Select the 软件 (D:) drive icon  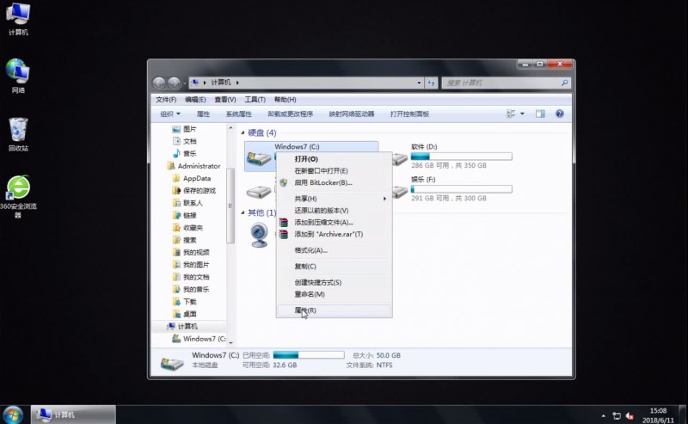pyautogui.click(x=400, y=159)
